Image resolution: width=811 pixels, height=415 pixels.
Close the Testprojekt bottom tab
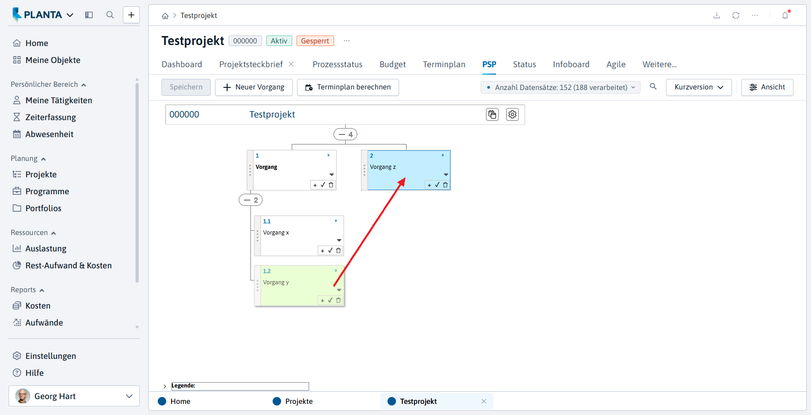[483, 401]
